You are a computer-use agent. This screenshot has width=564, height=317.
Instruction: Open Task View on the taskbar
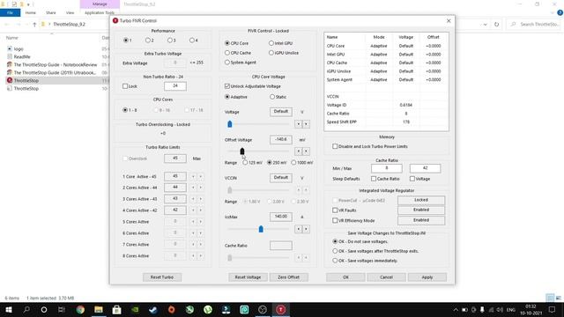click(x=62, y=309)
